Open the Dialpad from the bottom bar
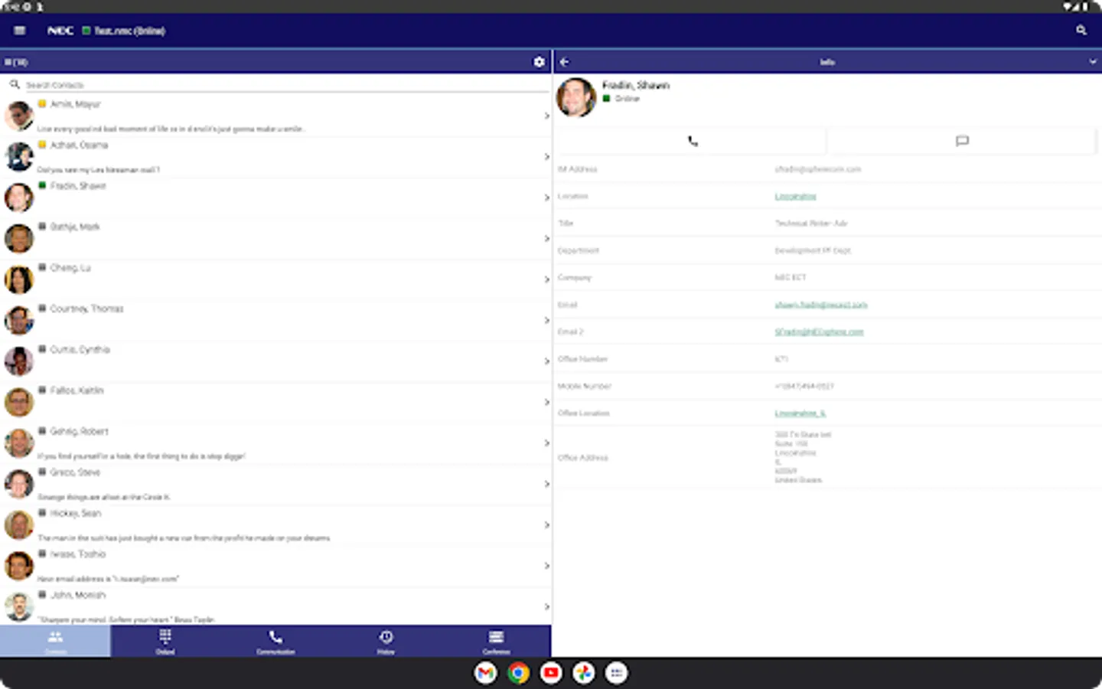1102x689 pixels. pyautogui.click(x=165, y=641)
